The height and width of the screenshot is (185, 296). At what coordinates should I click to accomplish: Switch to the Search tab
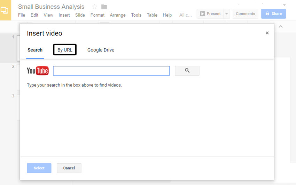point(35,50)
